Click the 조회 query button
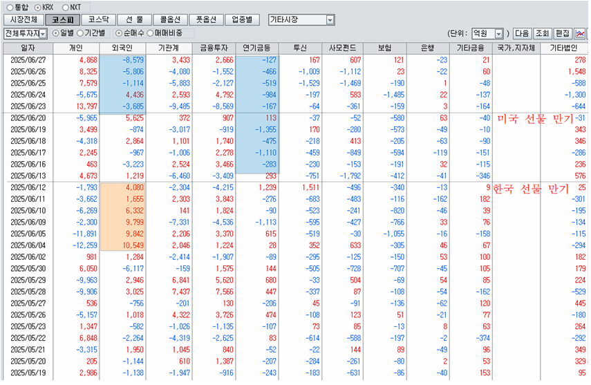Viewport: 591px width, 385px height. tap(543, 34)
